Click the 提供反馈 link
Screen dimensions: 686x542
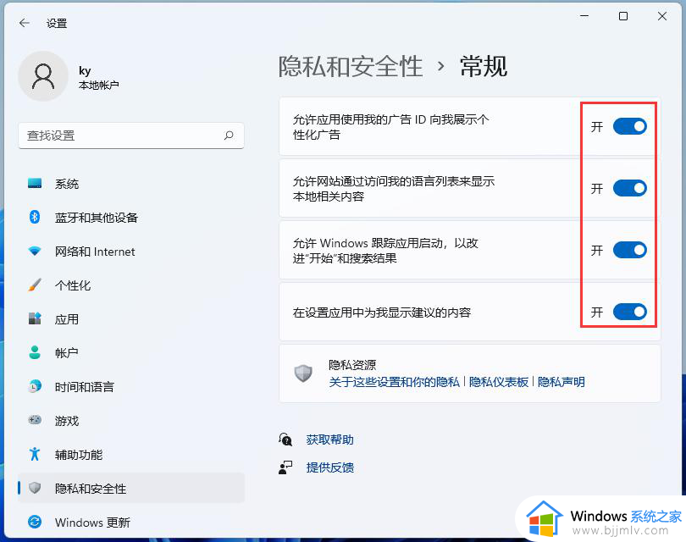(330, 467)
